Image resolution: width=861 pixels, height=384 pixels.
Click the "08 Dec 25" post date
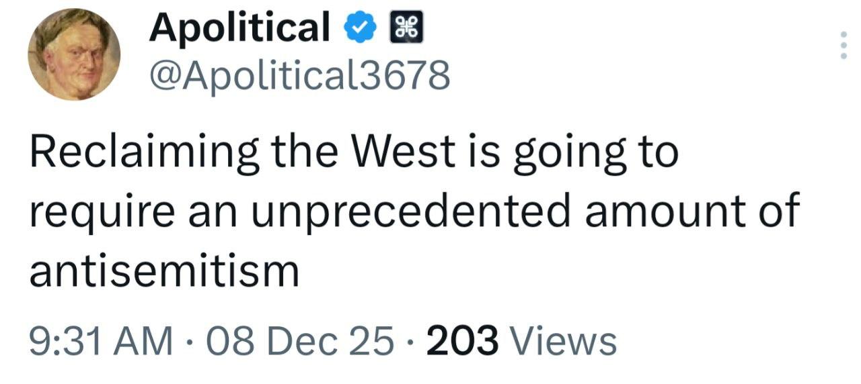pos(301,340)
